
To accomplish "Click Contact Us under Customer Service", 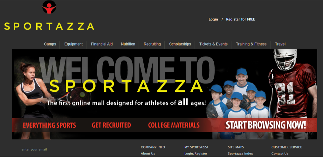I will click(280, 153).
